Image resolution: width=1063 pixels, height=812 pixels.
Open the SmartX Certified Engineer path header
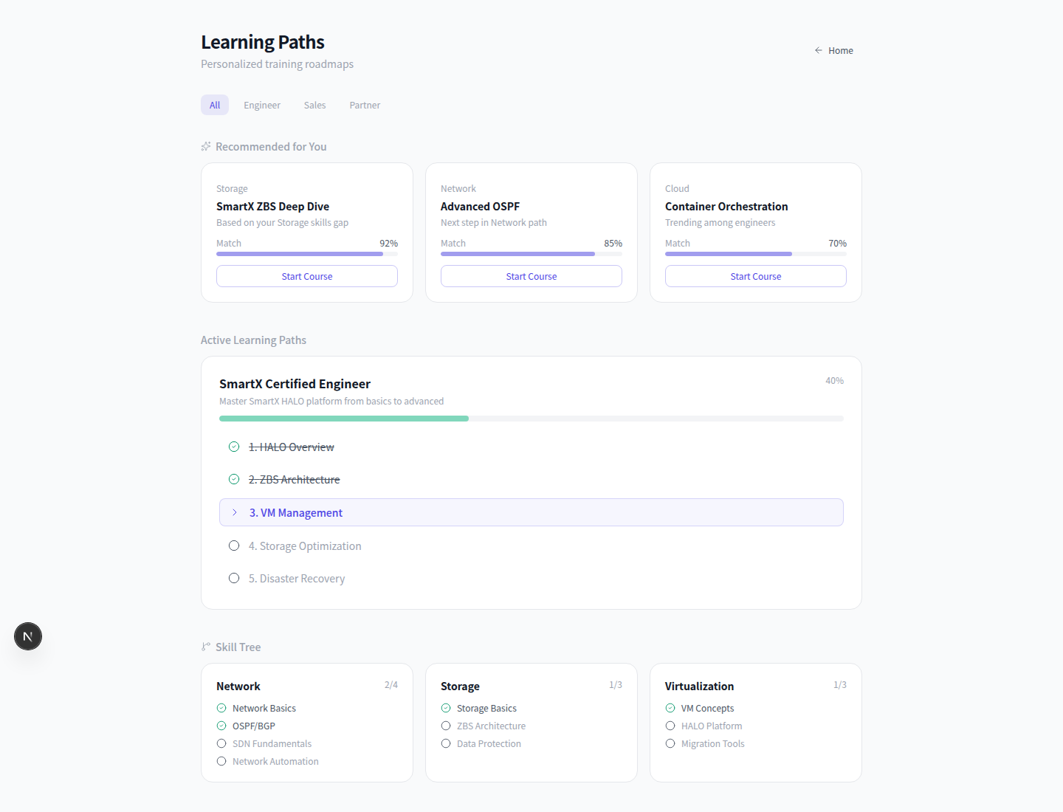pos(295,384)
